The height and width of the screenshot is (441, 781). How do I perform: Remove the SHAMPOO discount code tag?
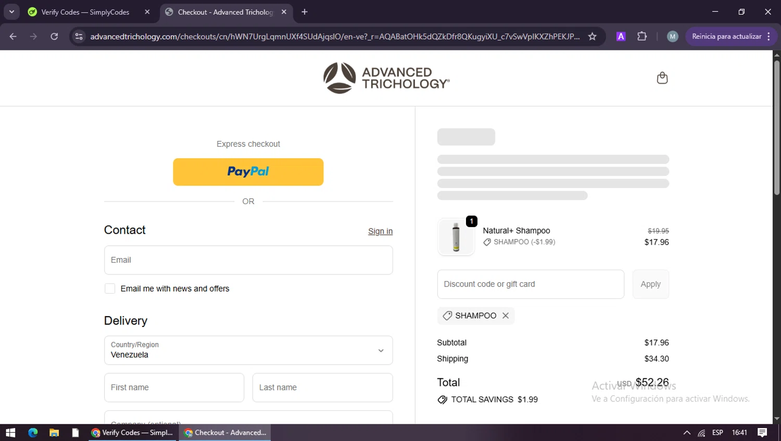505,316
